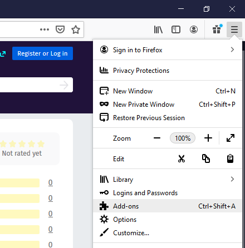Click the Not rated yet text

22,153
